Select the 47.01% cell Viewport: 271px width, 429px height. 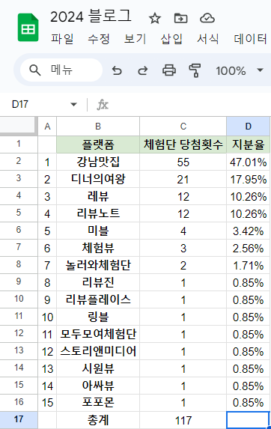248,162
